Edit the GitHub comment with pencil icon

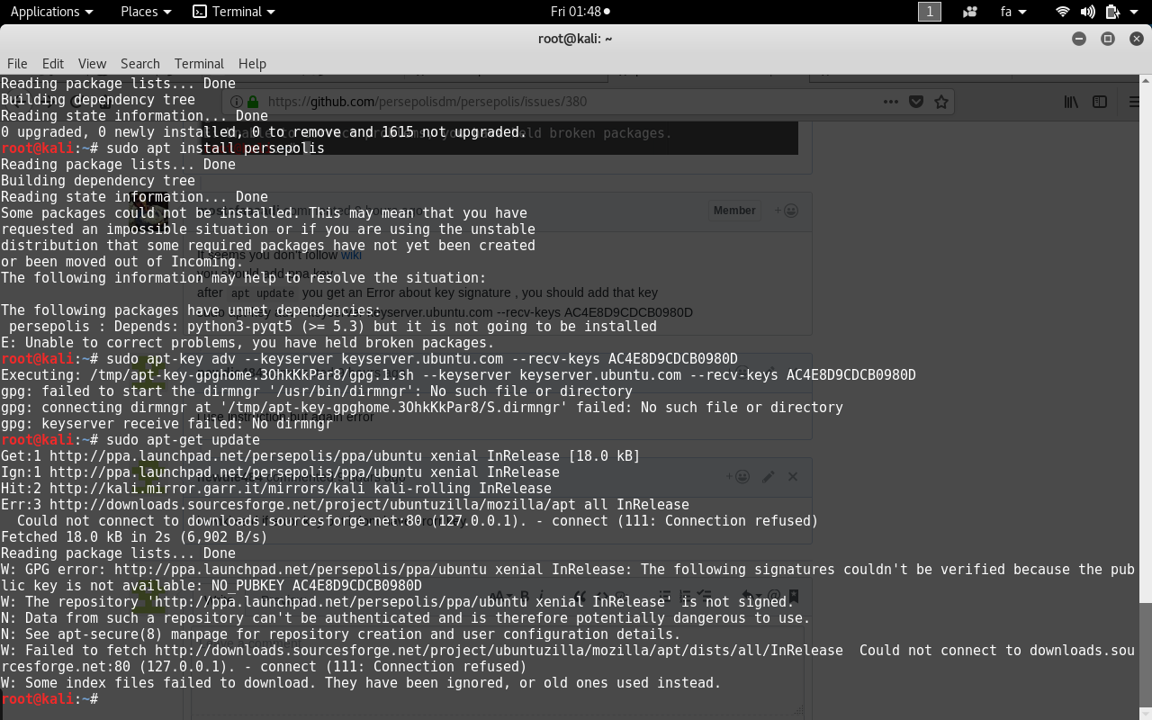(769, 477)
